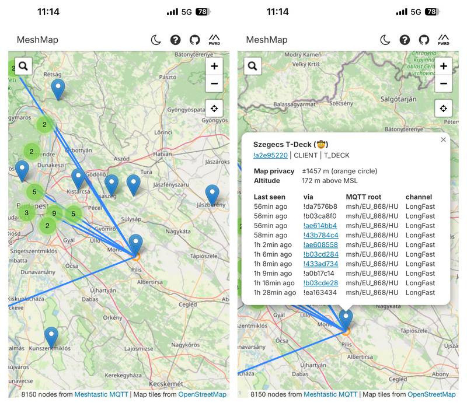Select node marker near Rétság
Image resolution: width=467 pixels, height=406 pixels.
pyautogui.click(x=58, y=89)
